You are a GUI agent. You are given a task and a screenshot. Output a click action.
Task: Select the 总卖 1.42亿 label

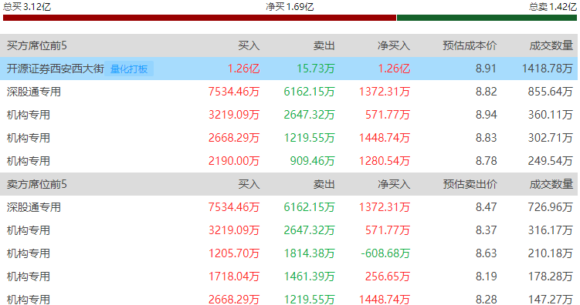pos(553,7)
